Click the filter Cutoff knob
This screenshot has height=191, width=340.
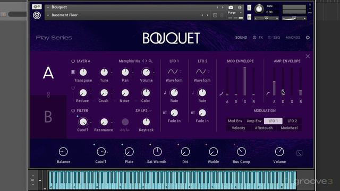[x=83, y=122]
